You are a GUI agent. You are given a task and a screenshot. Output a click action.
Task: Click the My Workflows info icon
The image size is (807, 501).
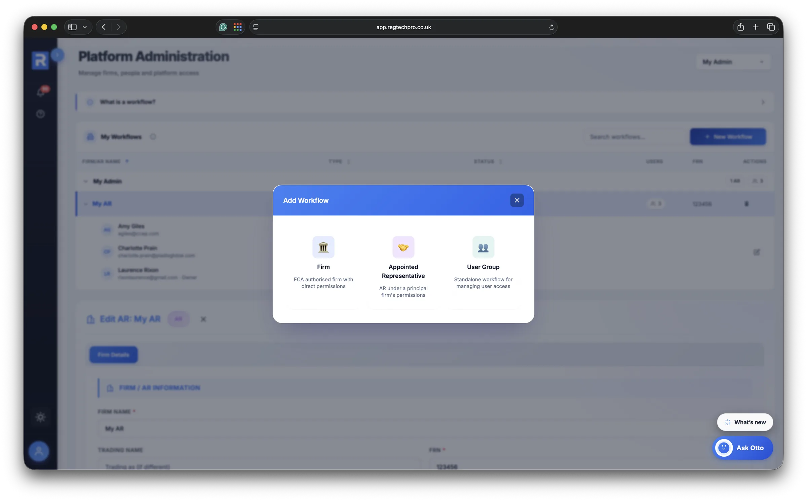pos(153,137)
